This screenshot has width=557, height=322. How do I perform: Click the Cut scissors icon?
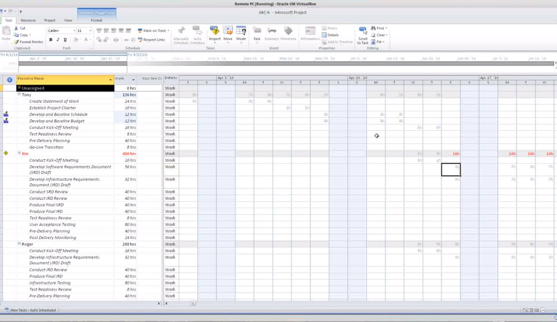[17, 28]
